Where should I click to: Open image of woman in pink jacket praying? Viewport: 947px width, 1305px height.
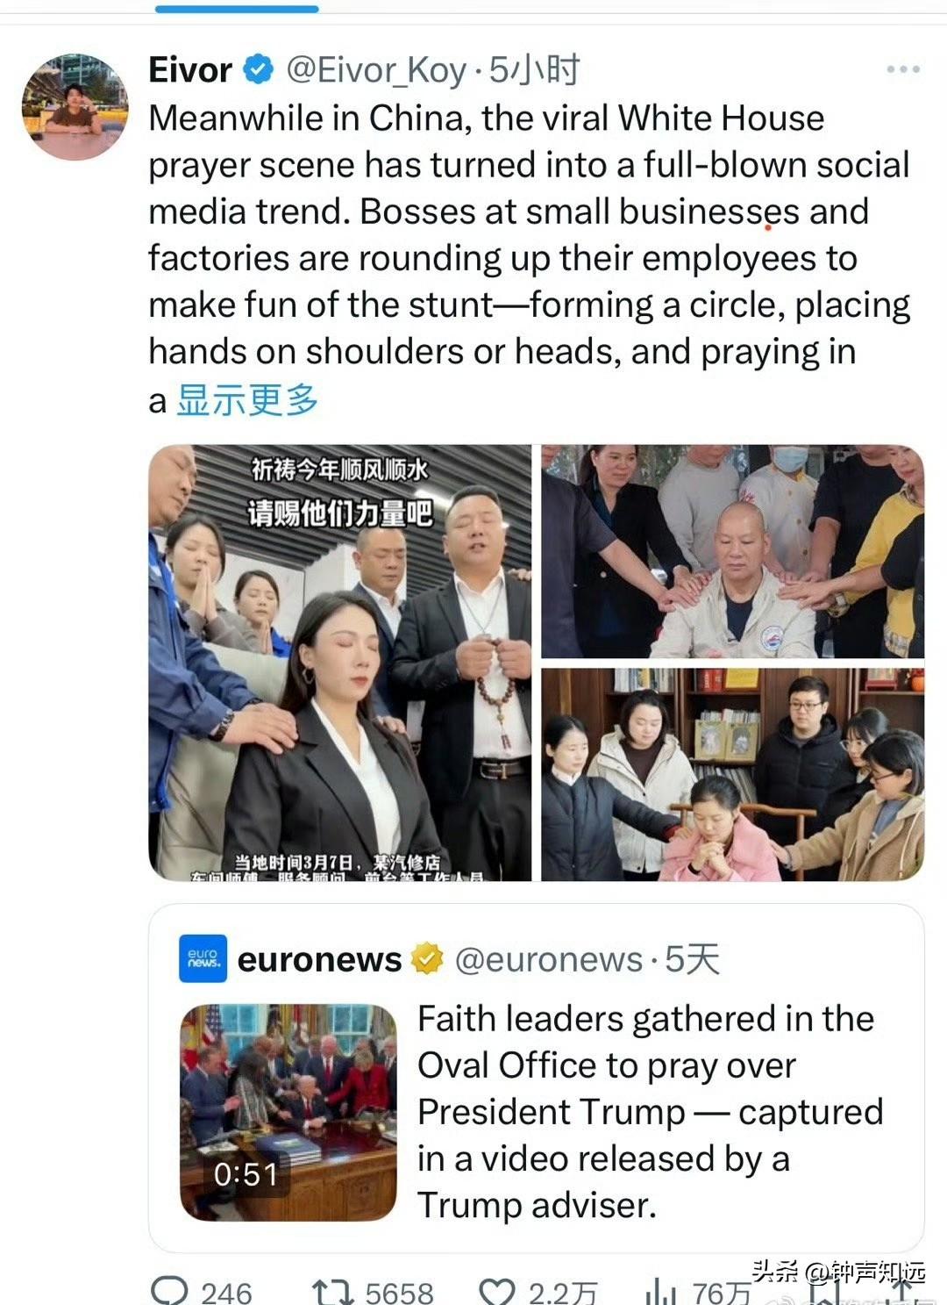tap(732, 774)
